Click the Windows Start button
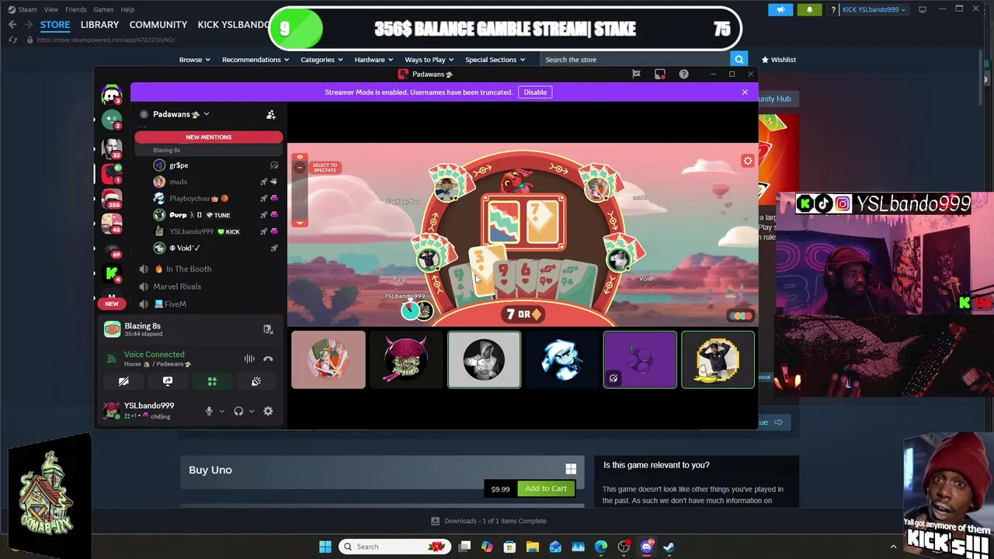Image resolution: width=994 pixels, height=559 pixels. click(x=325, y=547)
